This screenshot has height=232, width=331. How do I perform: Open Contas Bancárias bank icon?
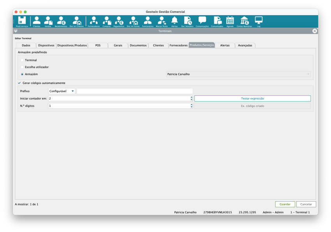245,21
